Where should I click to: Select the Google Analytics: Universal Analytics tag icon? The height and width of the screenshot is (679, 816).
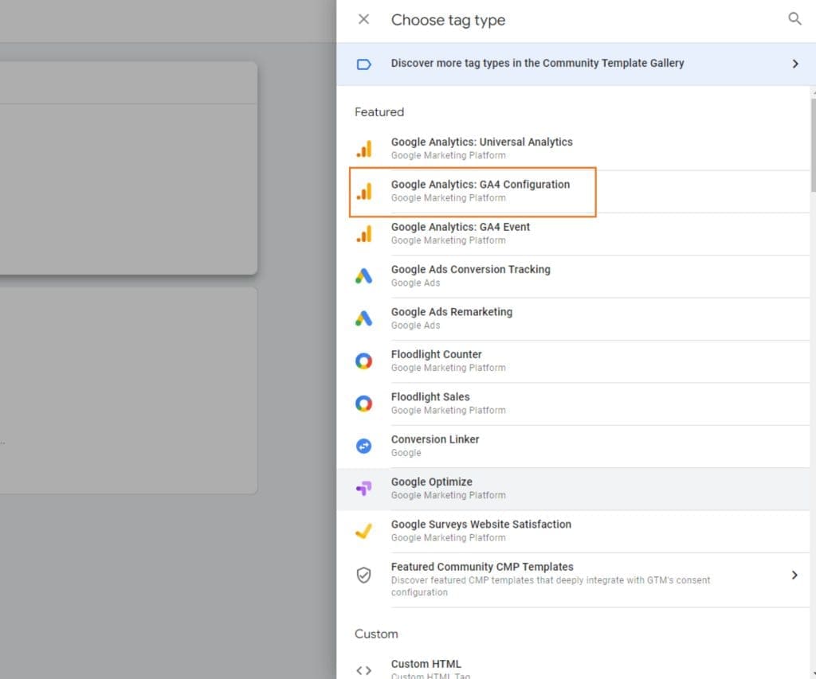point(364,148)
